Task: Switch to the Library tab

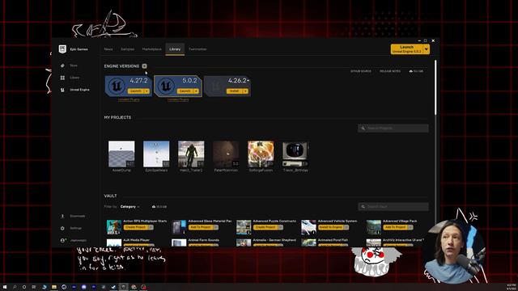Action: coord(175,49)
